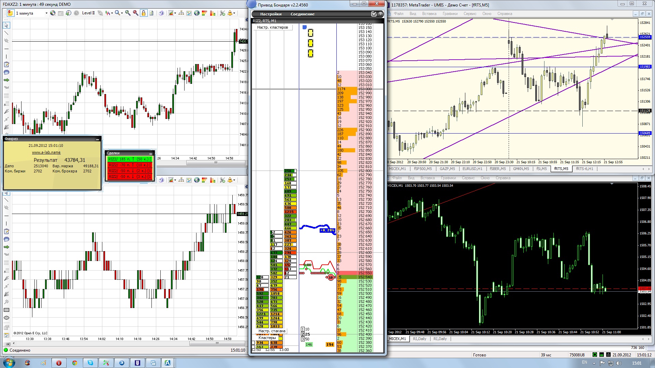Toggle the padlock lock icon

[x=144, y=13]
